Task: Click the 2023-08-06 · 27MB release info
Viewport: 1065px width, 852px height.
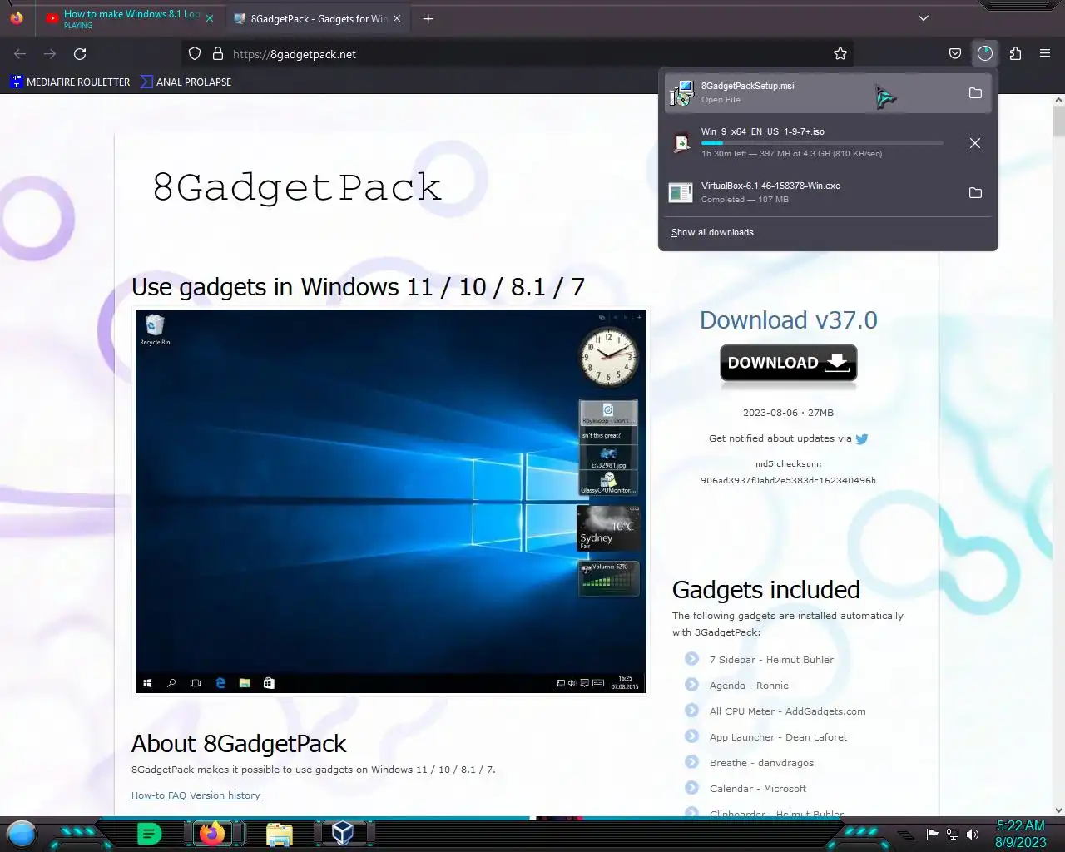Action: coord(788,413)
